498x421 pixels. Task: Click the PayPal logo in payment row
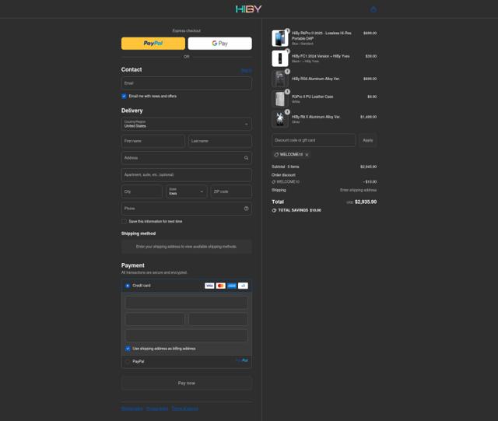pyautogui.click(x=242, y=360)
